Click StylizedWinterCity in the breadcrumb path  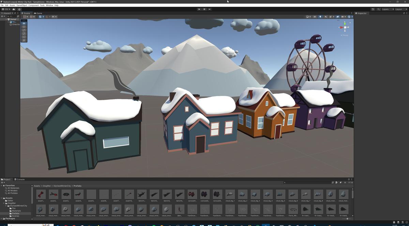point(62,186)
